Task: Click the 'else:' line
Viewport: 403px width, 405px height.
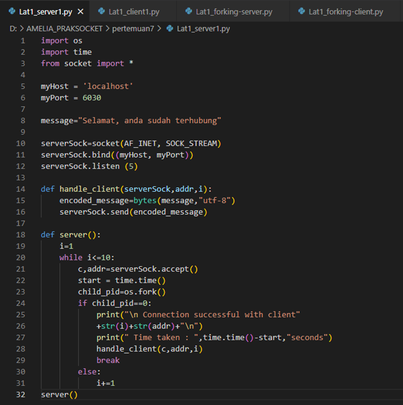Action: coord(89,372)
